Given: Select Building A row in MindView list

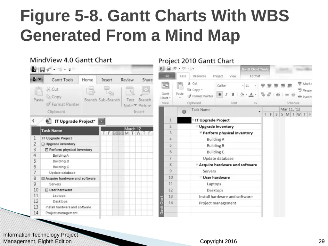Looking at the screenshot, I should click(65, 155).
